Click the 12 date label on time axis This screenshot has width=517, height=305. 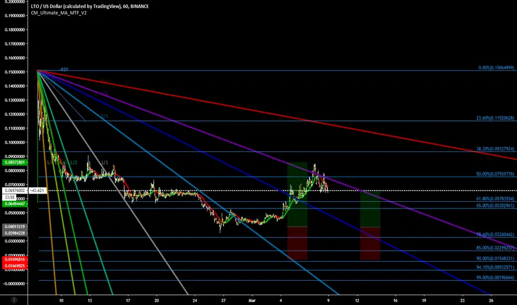(x=357, y=301)
